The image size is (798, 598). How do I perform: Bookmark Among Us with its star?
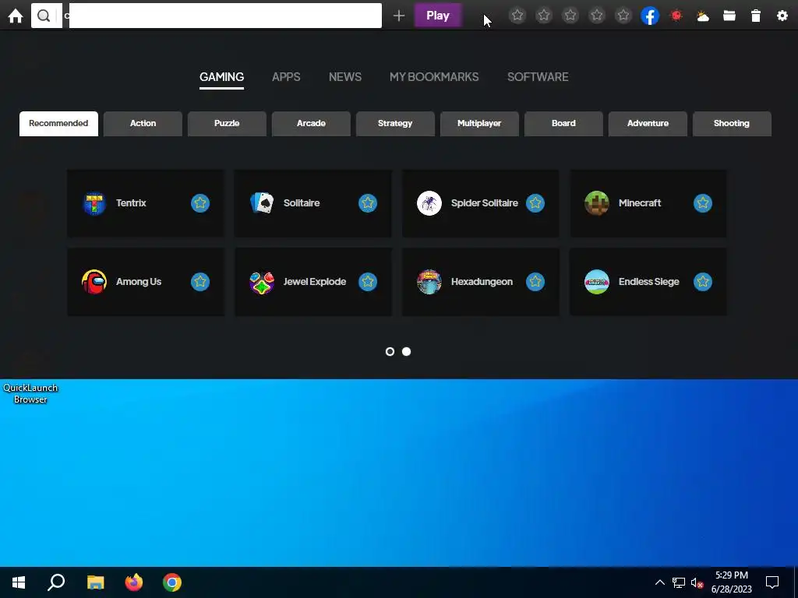click(x=200, y=282)
